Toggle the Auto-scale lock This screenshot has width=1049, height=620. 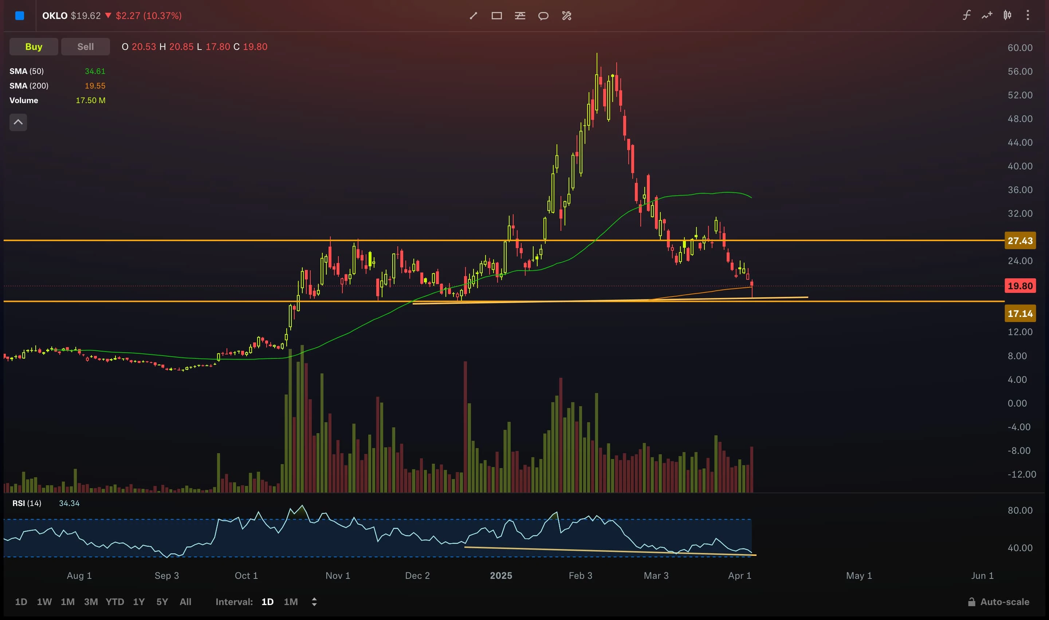998,602
